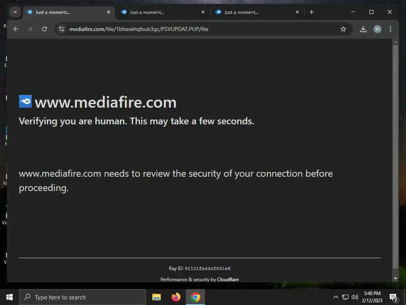Click the MediaFire logo on the page
This screenshot has height=305, width=406.
click(x=25, y=101)
